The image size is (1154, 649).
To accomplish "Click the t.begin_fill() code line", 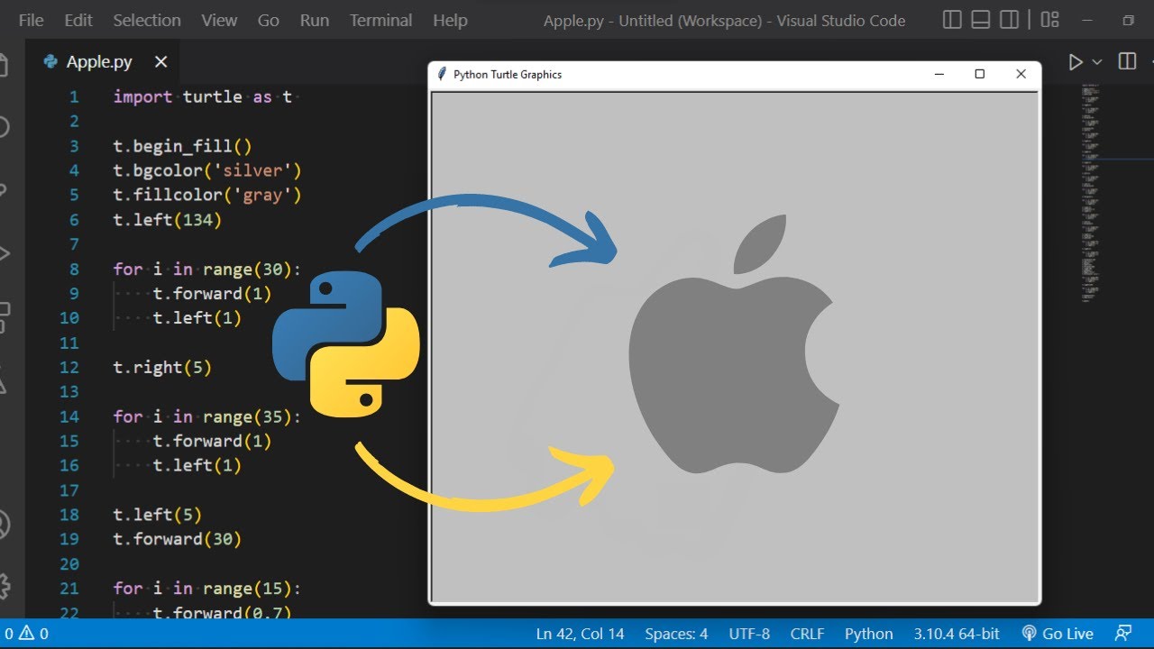I will pyautogui.click(x=183, y=146).
